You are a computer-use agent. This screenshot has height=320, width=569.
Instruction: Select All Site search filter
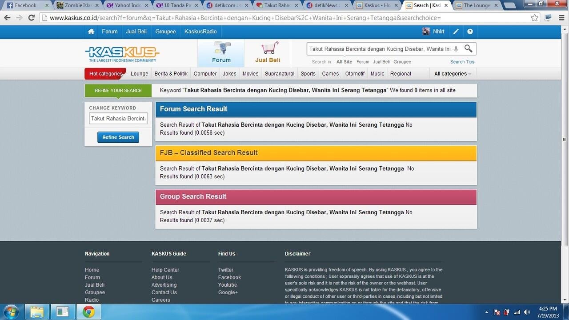click(344, 62)
